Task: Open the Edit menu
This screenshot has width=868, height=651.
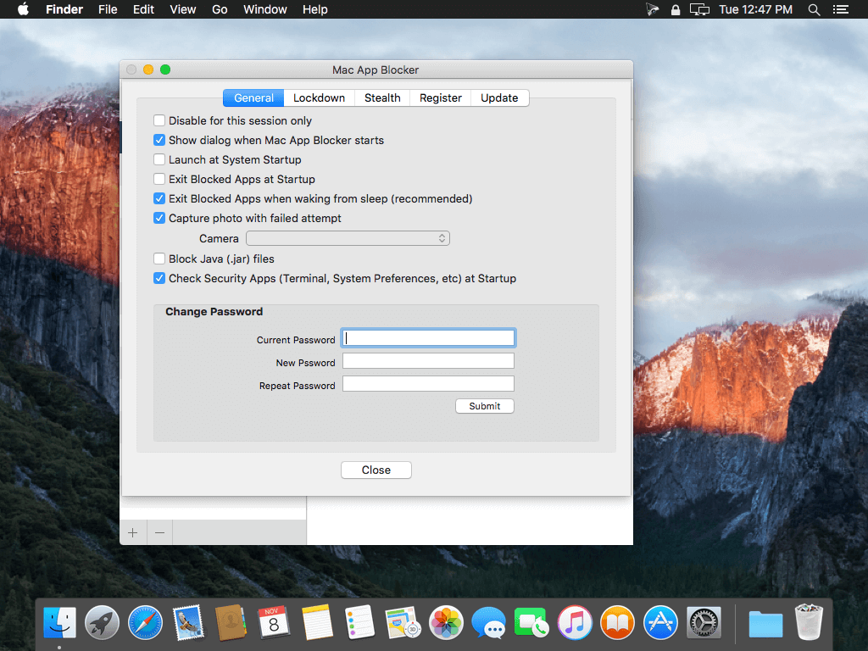Action: click(x=143, y=9)
